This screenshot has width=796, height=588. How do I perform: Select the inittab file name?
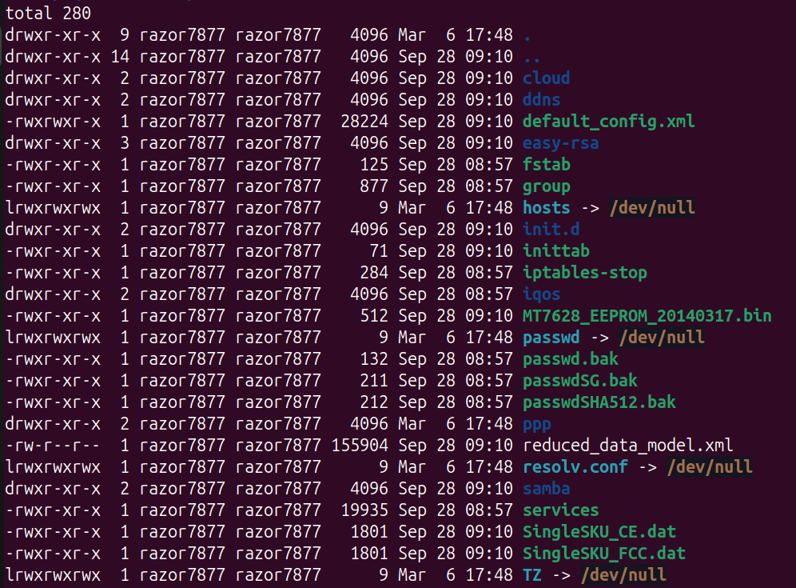point(555,251)
